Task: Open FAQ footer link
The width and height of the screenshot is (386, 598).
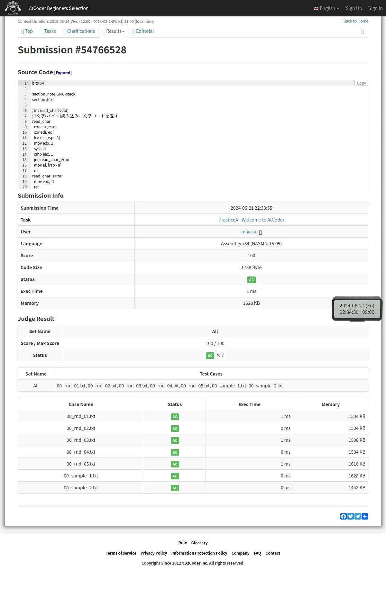Action: 257,553
